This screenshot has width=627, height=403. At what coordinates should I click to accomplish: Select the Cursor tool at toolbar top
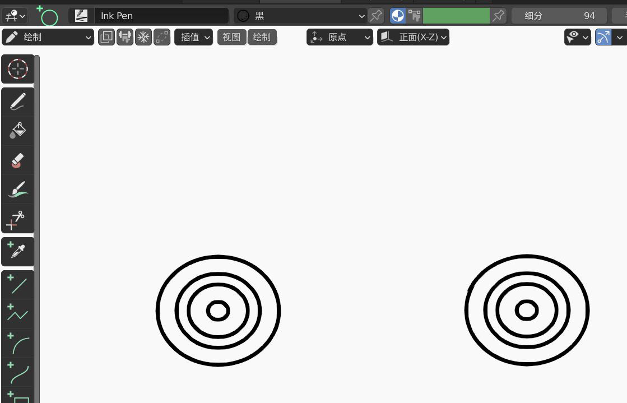[17, 69]
